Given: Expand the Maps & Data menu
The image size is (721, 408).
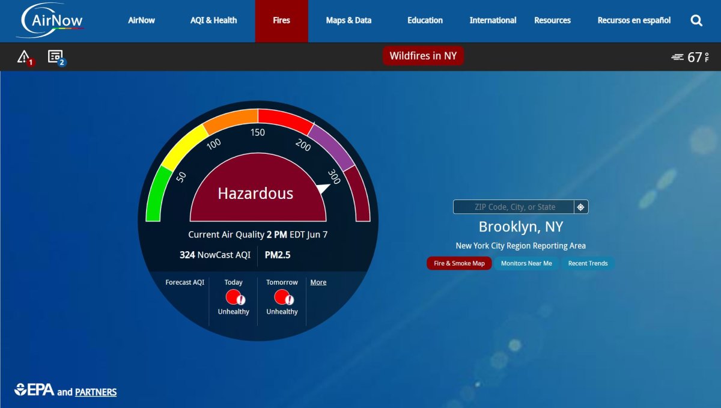Looking at the screenshot, I should (x=348, y=20).
